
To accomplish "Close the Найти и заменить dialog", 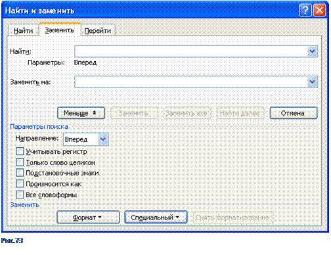I will [x=319, y=10].
